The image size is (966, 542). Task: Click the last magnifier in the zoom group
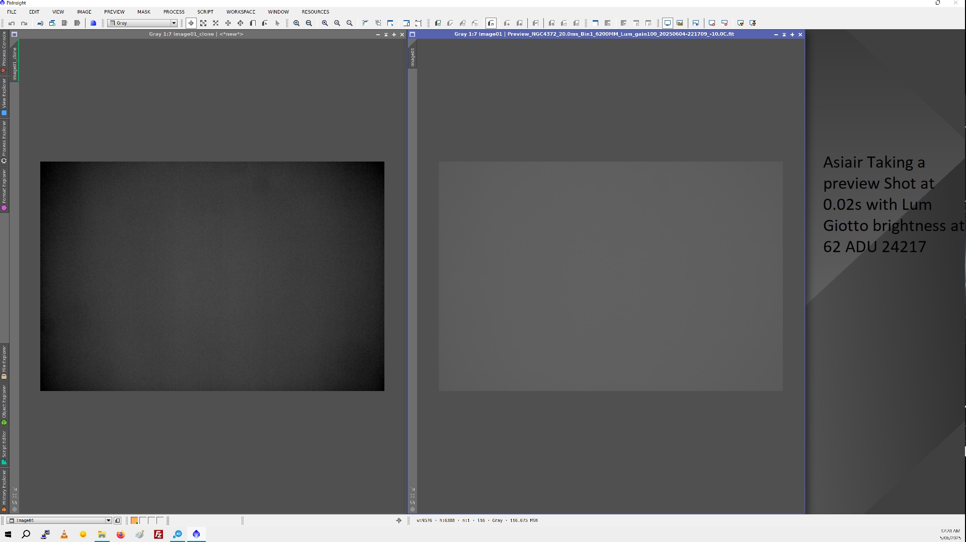point(350,23)
